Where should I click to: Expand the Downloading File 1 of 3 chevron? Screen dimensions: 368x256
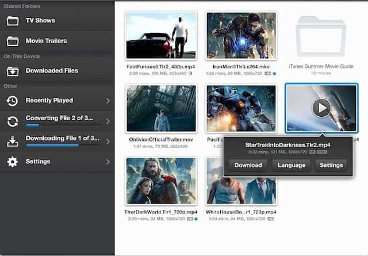tap(108, 142)
